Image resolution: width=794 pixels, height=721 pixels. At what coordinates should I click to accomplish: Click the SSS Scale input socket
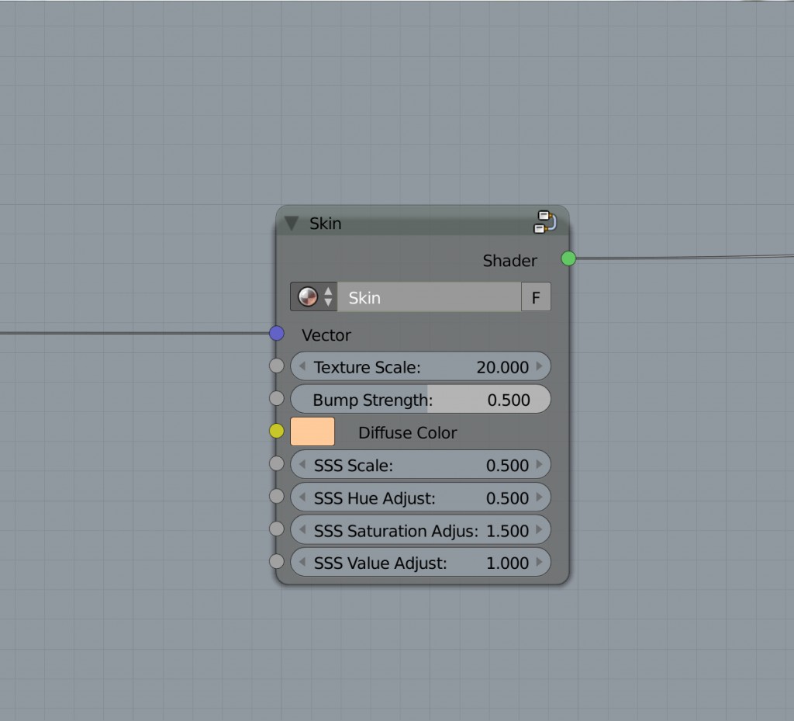pos(277,463)
